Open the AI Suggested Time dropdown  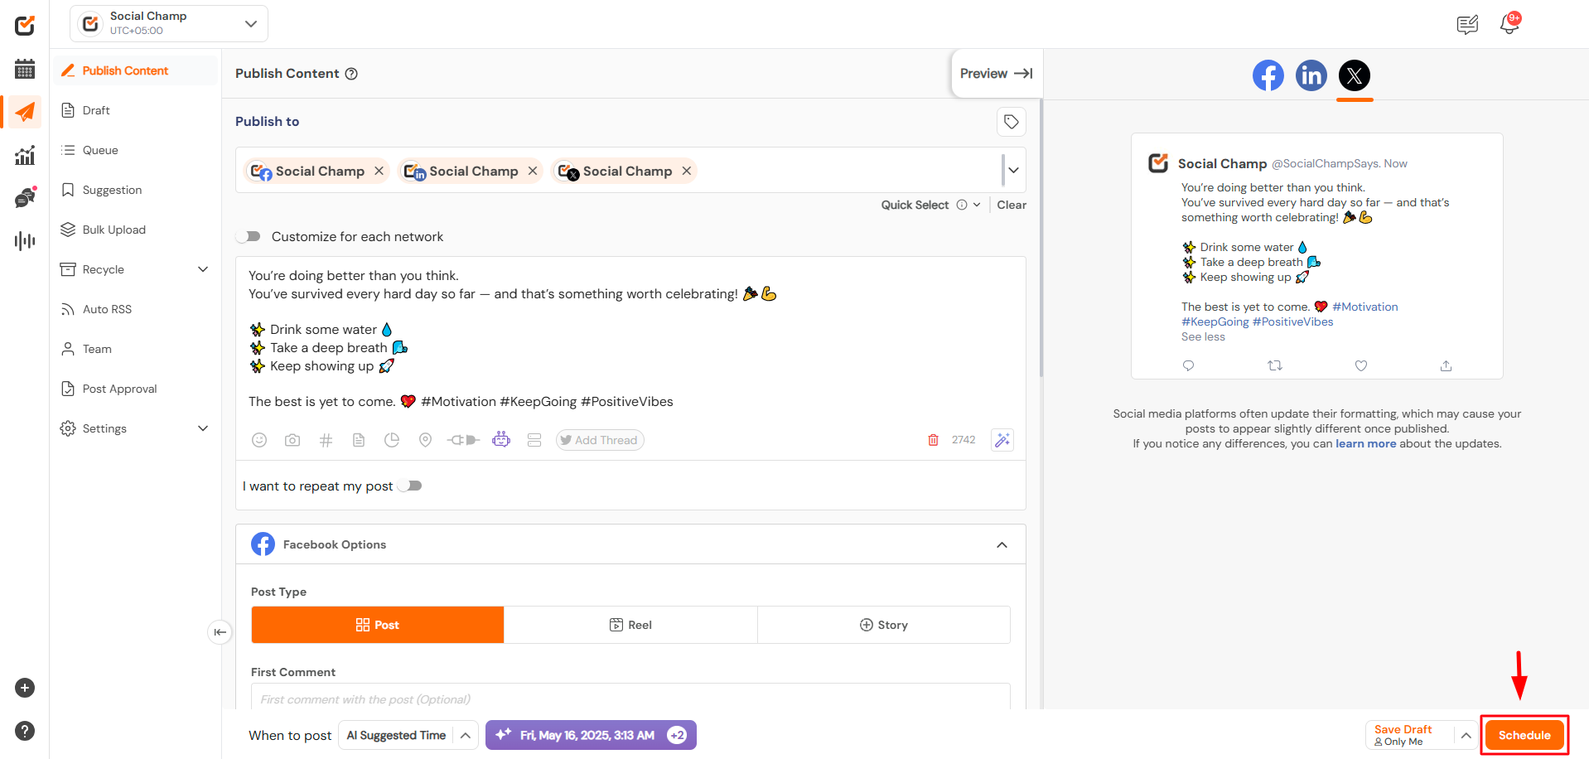(x=408, y=735)
